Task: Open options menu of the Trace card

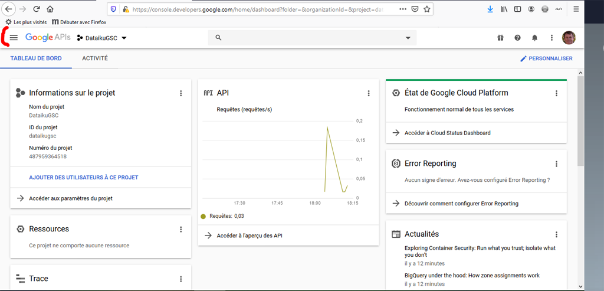Action: [x=180, y=279]
